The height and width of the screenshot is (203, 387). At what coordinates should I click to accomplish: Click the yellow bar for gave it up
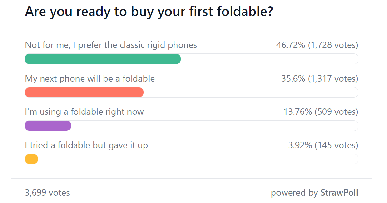tap(32, 159)
